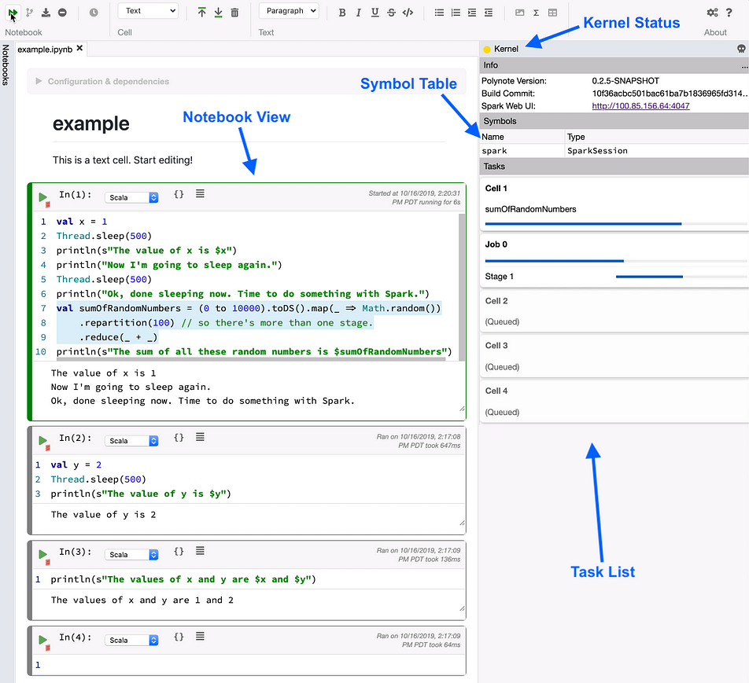Viewport: 749px width, 683px height.
Task: Toggle code braces icon on cell In(2)
Action: (179, 437)
